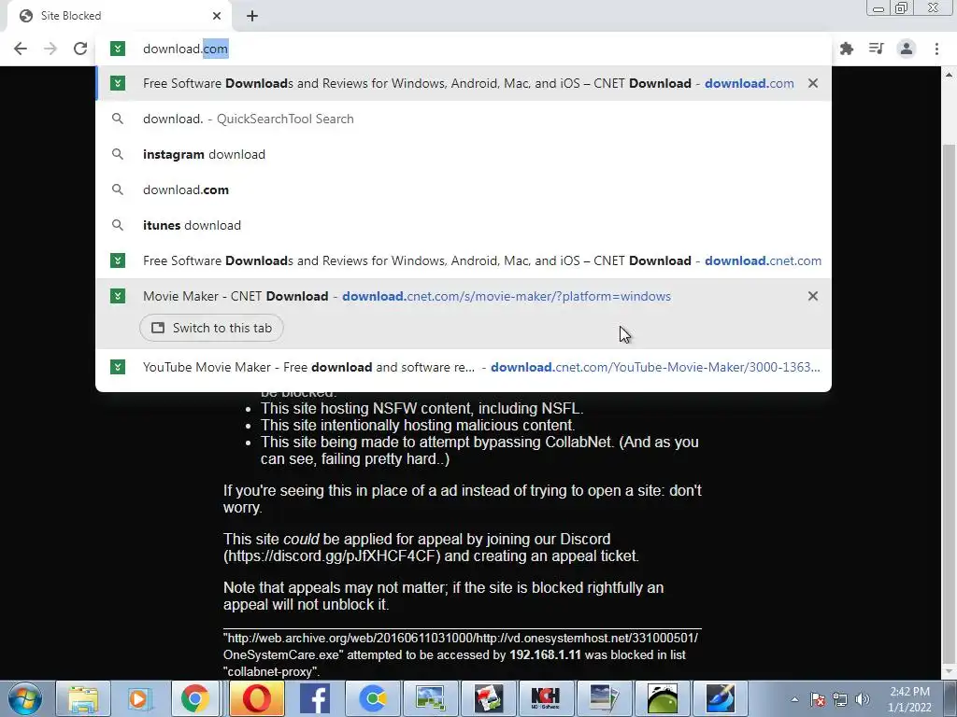The height and width of the screenshot is (717, 957).
Task: Pick the 'download. - QuickSearchTool Search' suggestion
Action: pyautogui.click(x=464, y=119)
